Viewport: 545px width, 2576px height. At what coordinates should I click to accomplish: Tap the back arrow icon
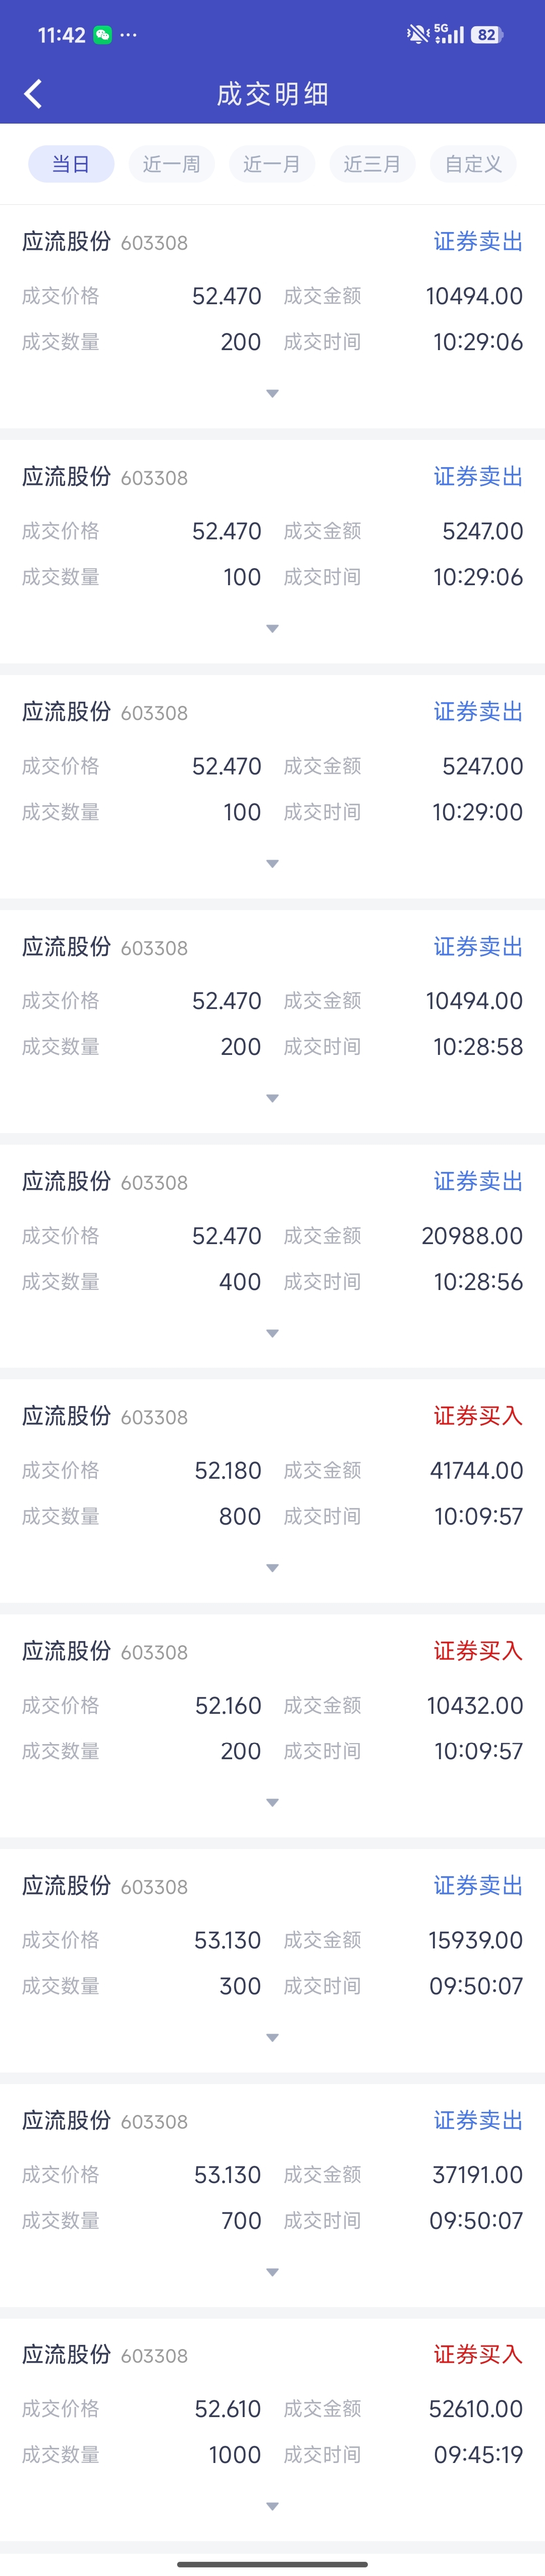(33, 94)
